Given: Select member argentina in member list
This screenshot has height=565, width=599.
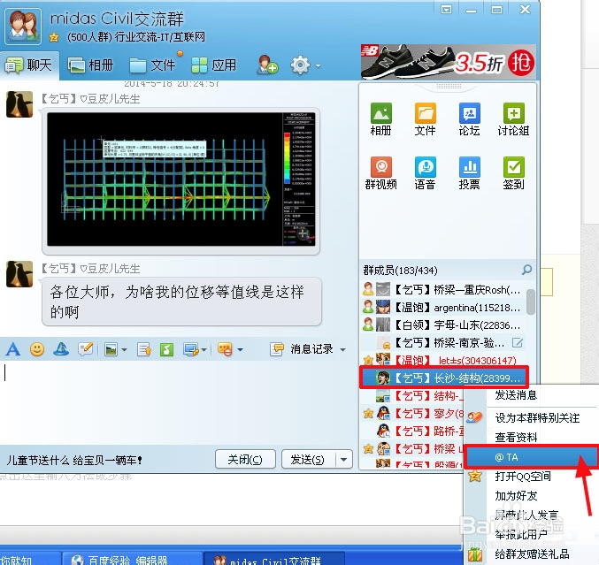Looking at the screenshot, I should (442, 308).
